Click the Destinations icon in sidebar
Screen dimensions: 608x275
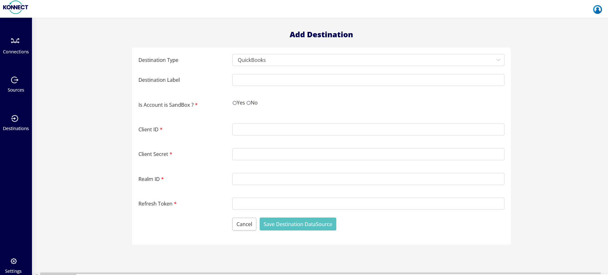pyautogui.click(x=15, y=118)
